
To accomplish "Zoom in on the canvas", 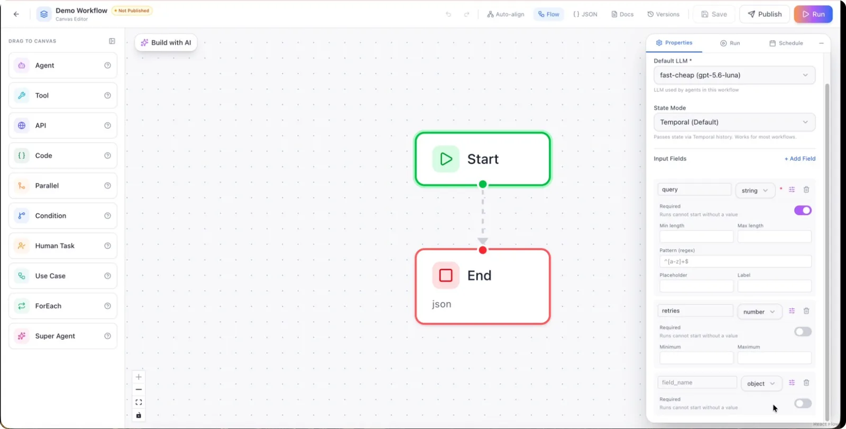I will (139, 377).
